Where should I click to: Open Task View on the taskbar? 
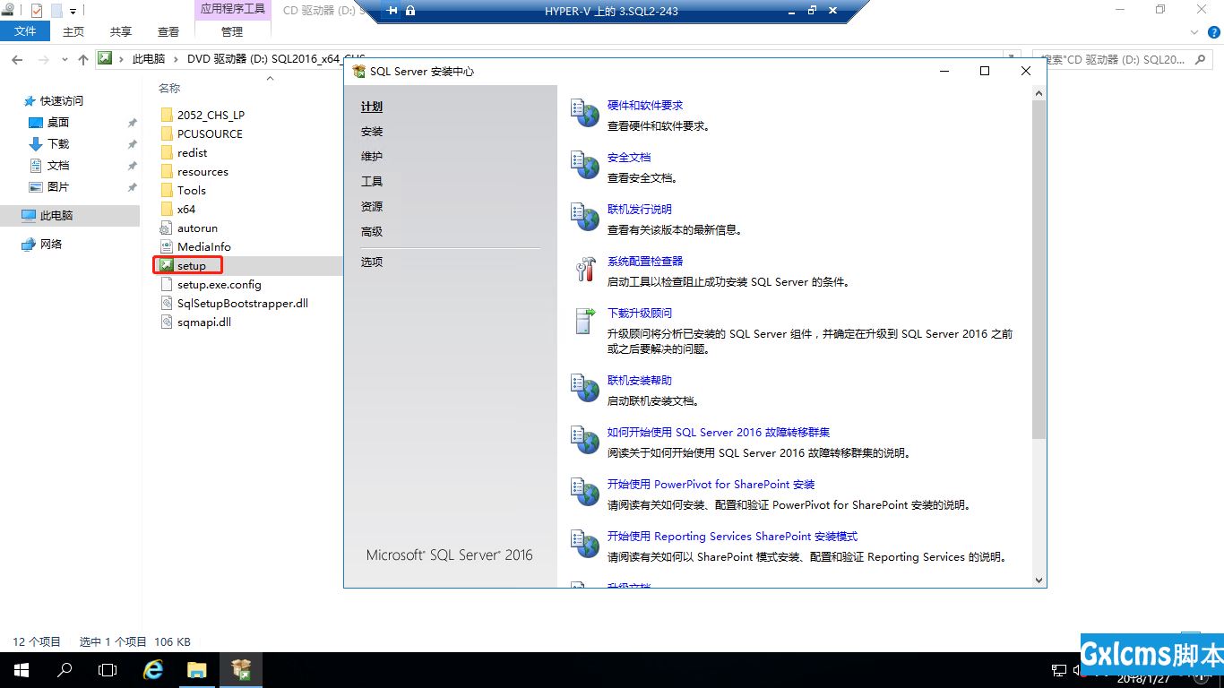coord(107,669)
